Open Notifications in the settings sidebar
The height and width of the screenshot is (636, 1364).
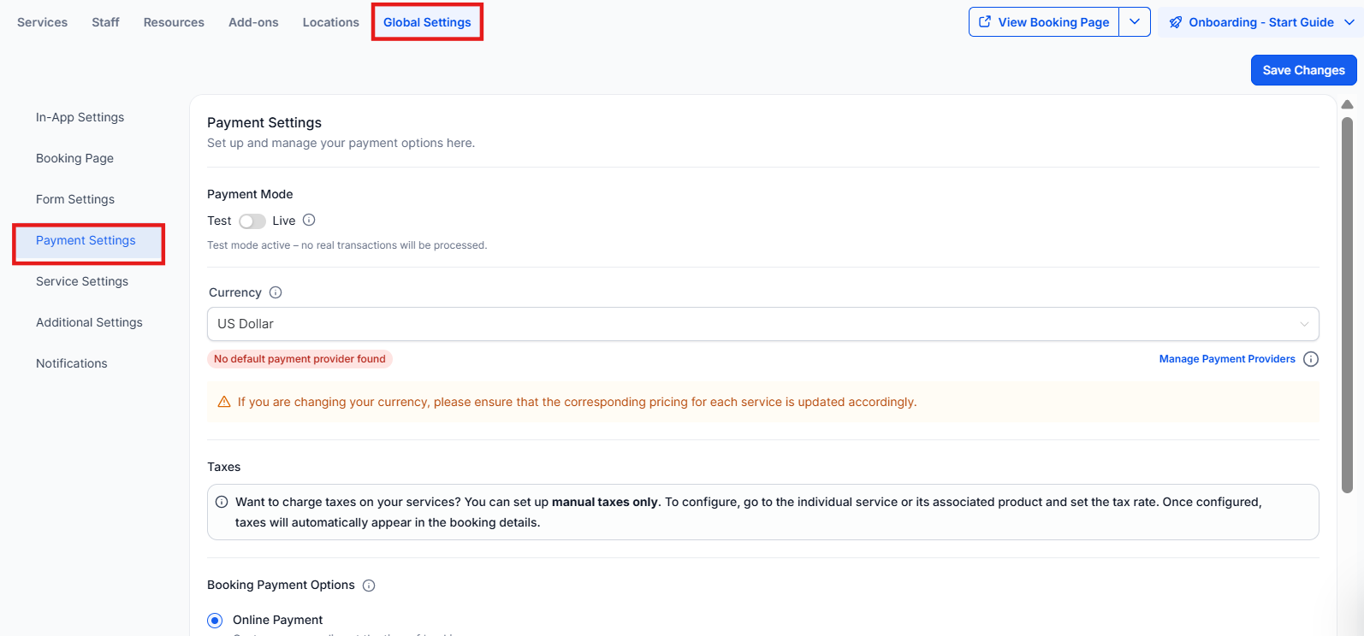pyautogui.click(x=72, y=363)
